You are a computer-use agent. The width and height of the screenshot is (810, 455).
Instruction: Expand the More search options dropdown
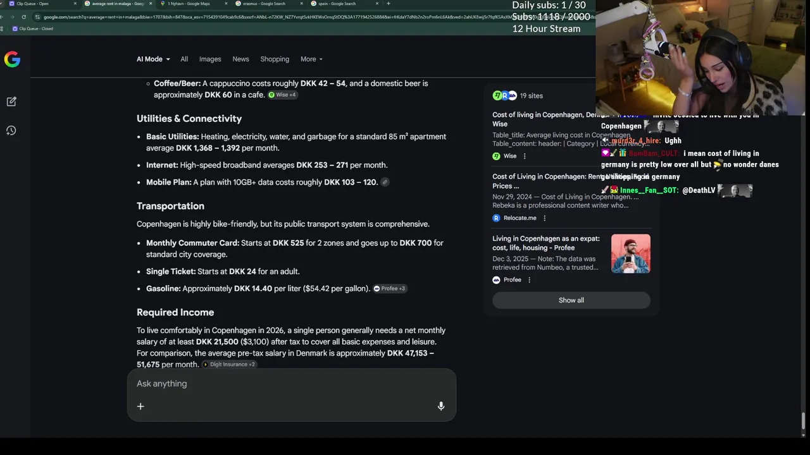311,59
